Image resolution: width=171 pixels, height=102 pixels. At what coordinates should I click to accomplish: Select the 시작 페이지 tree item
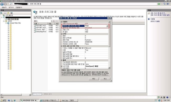[9, 15]
